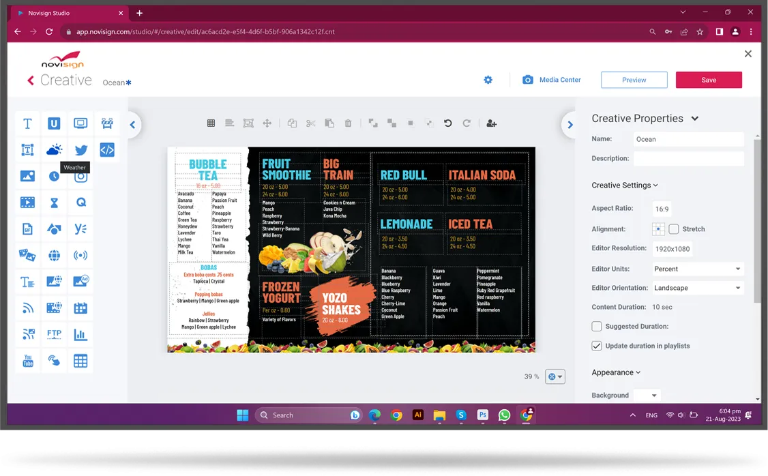Screen dimensions: 768x476
Task: Uncheck Update duration in playlists
Action: pos(597,346)
